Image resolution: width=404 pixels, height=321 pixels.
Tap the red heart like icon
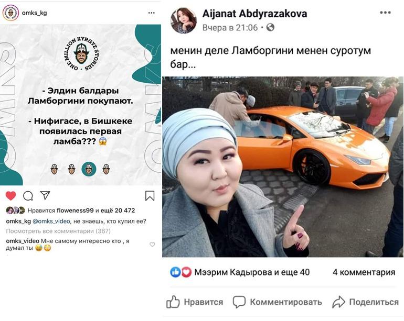click(x=10, y=196)
